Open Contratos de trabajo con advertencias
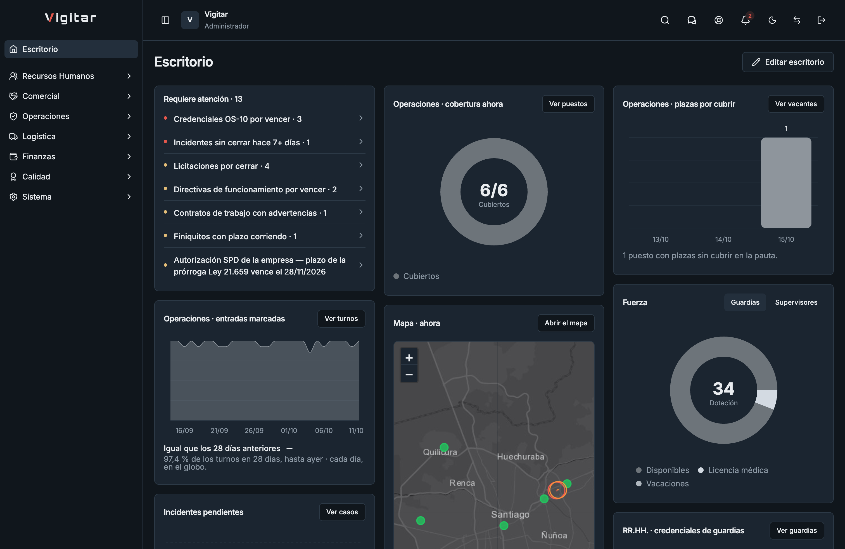The width and height of the screenshot is (845, 549). tap(264, 212)
